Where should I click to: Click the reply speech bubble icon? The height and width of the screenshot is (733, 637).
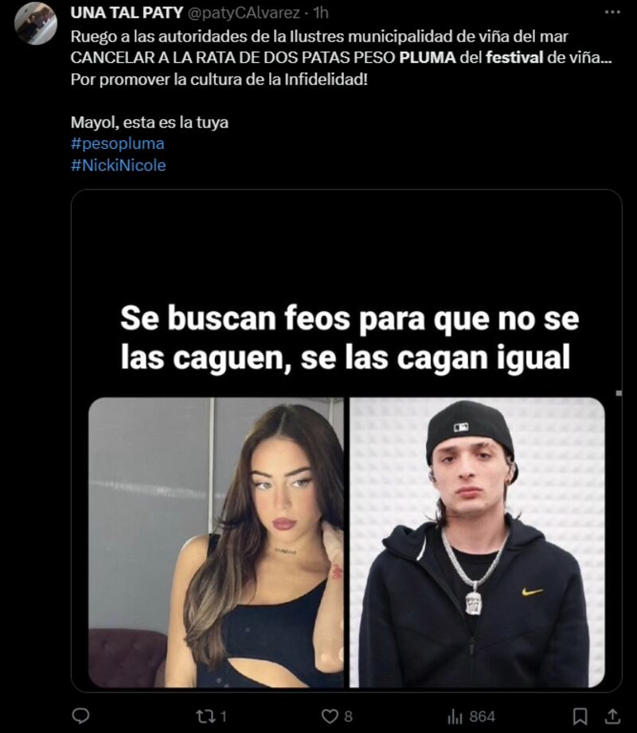80,715
